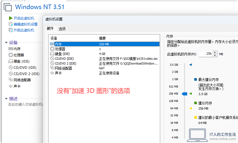Click the NAT summary for network adapter
This screenshot has height=143, width=238.
(x=102, y=68)
